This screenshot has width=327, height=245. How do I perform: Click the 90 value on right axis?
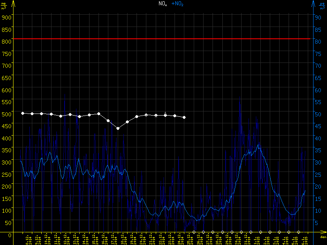point(317,17)
